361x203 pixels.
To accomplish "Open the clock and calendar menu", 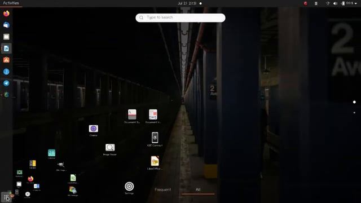I will point(187,3).
